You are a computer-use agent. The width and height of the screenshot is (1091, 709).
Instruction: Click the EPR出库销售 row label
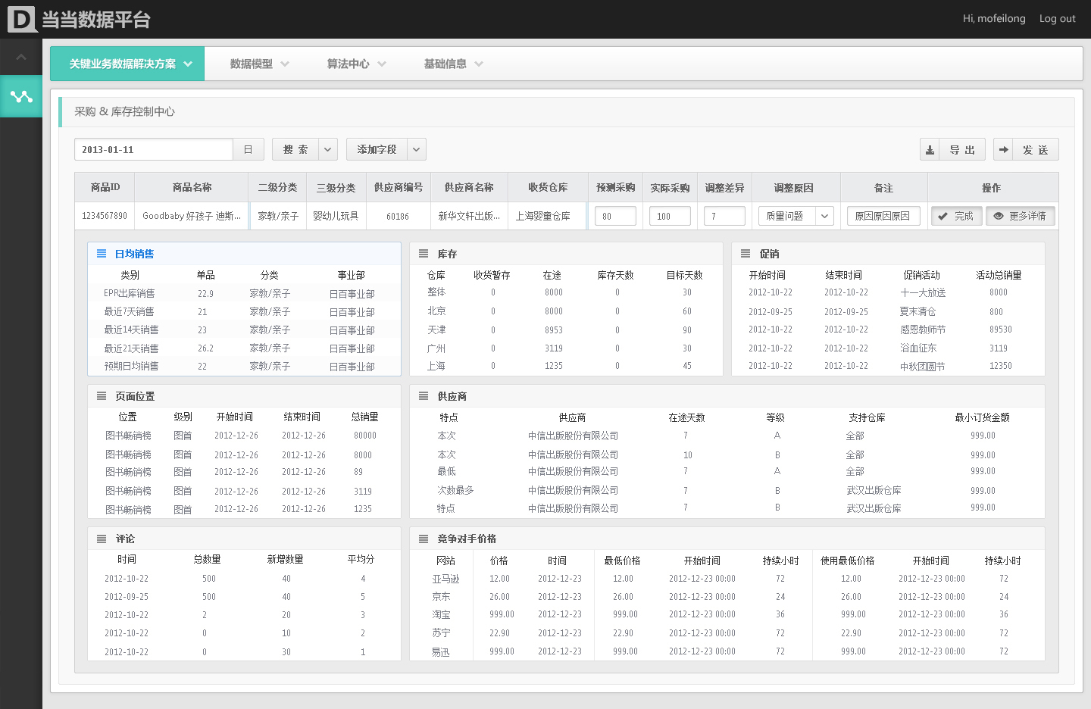(130, 293)
